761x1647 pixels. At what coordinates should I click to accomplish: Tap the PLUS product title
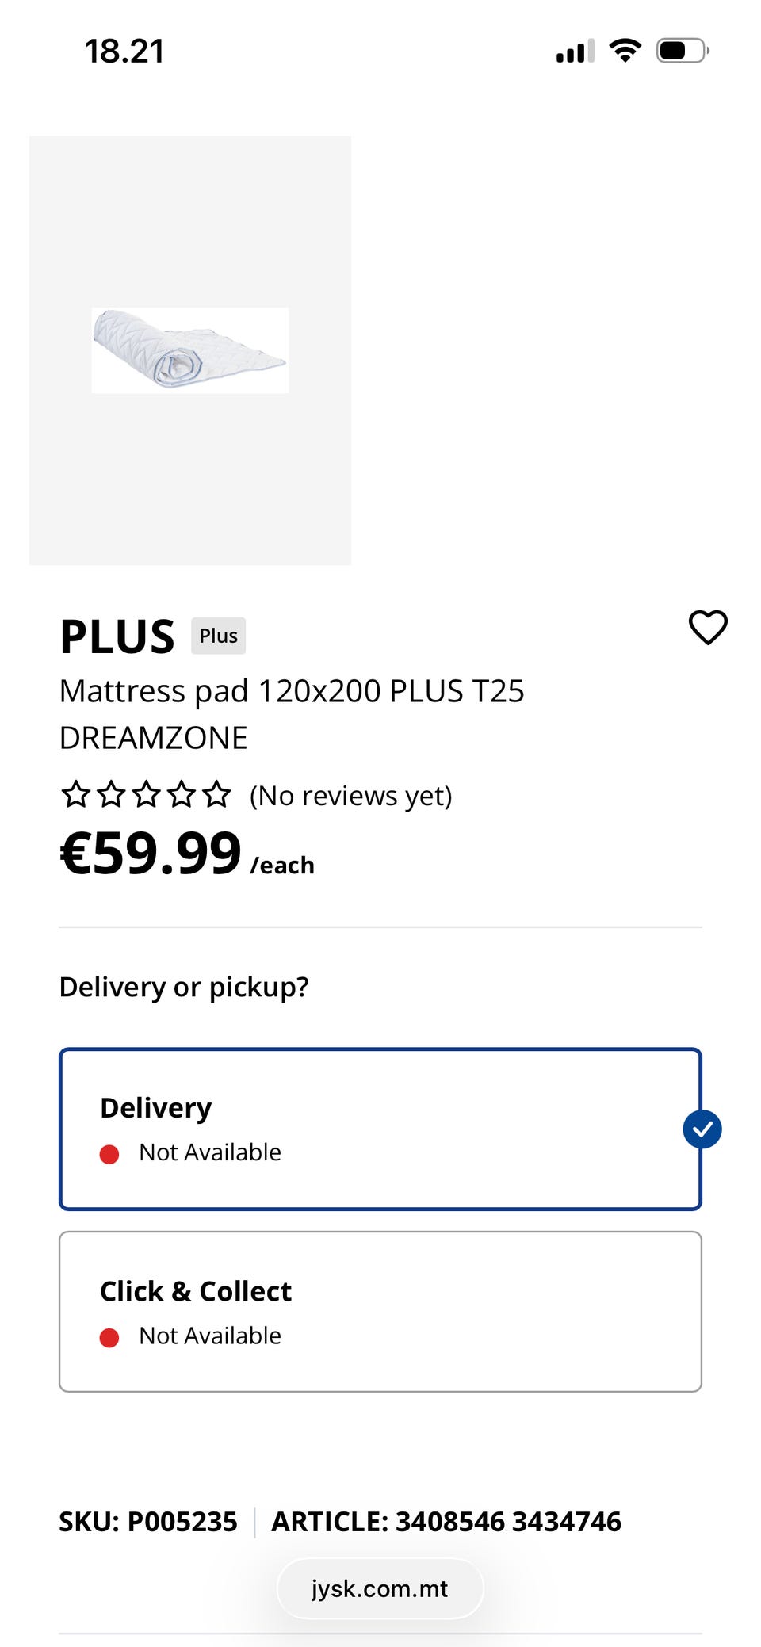coord(117,636)
